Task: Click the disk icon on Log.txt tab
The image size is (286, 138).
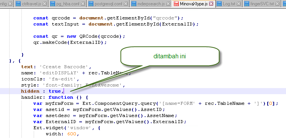Action: coord(219,4)
